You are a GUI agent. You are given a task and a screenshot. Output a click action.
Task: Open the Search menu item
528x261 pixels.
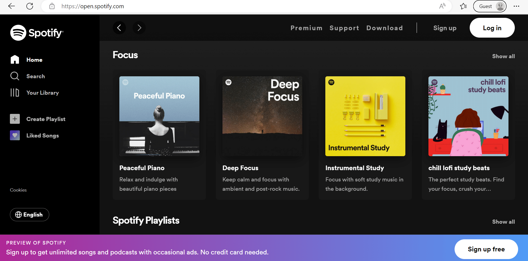(35, 76)
